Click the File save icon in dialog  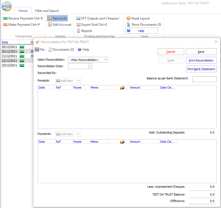tap(37, 50)
